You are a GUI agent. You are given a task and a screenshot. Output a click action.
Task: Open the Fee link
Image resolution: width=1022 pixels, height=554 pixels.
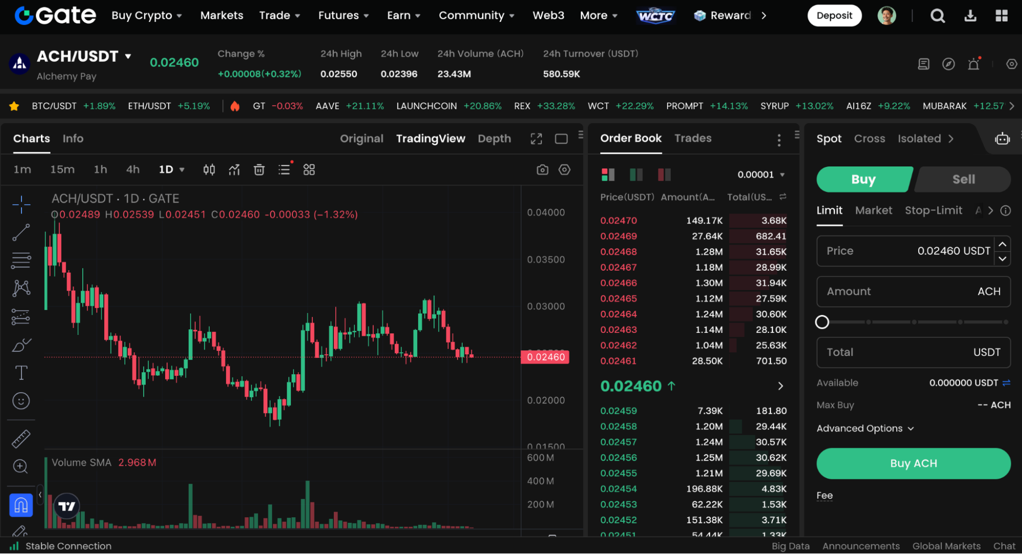(824, 496)
